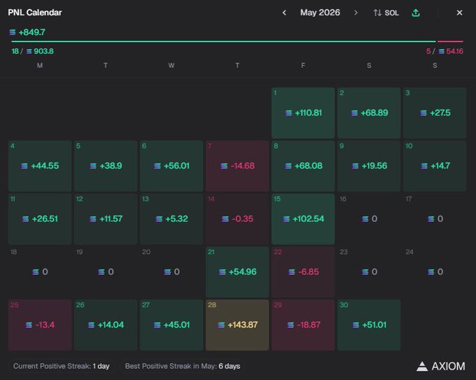Select day 6 cell showing +56.01
Screen dimensions: 476x380
click(x=171, y=166)
